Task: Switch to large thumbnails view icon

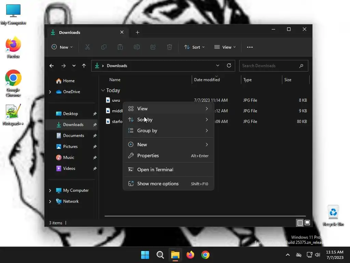Action: click(307, 223)
